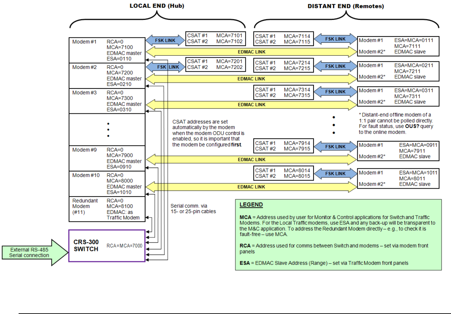Click the DISTANT END (Remotes) heading
Image resolution: width=451 pixels, height=314 pixels.
coord(345,6)
